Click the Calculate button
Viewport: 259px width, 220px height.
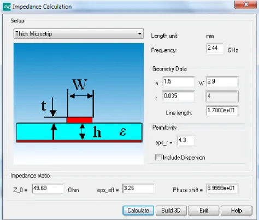(138, 211)
